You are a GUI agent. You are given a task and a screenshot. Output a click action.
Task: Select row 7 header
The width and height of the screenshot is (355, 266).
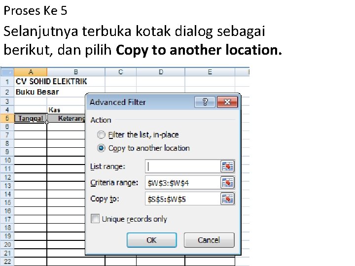(7, 135)
